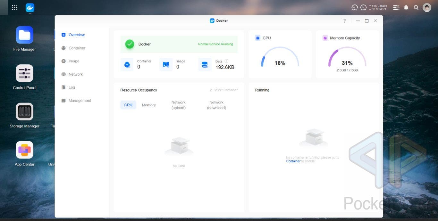Viewport: 438px width, 221px height.
Task: Open the task list icon in top bar
Action: (396, 7)
